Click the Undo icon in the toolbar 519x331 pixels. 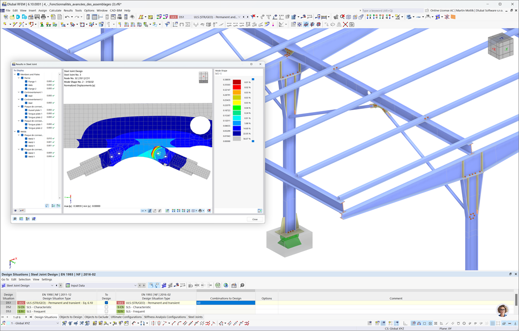(67, 17)
